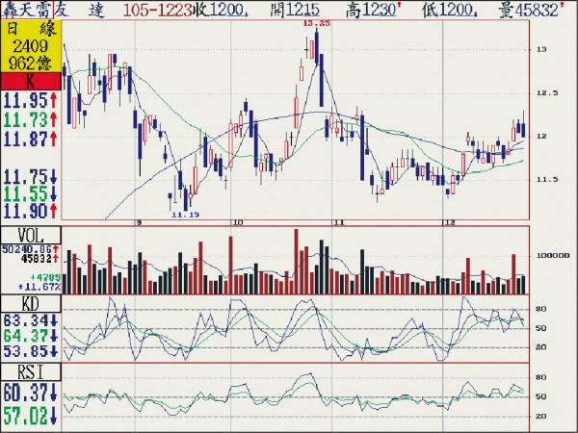Image resolution: width=578 pixels, height=433 pixels.
Task: Click the RSI value 60.37
Action: point(31,393)
